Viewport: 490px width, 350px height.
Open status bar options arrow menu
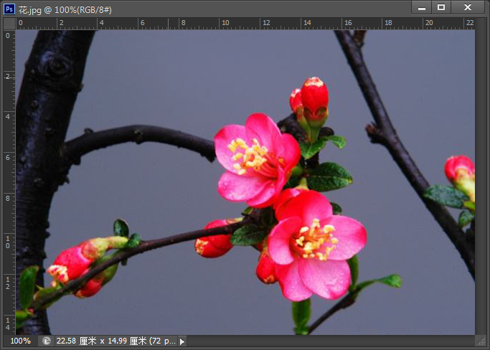click(182, 341)
